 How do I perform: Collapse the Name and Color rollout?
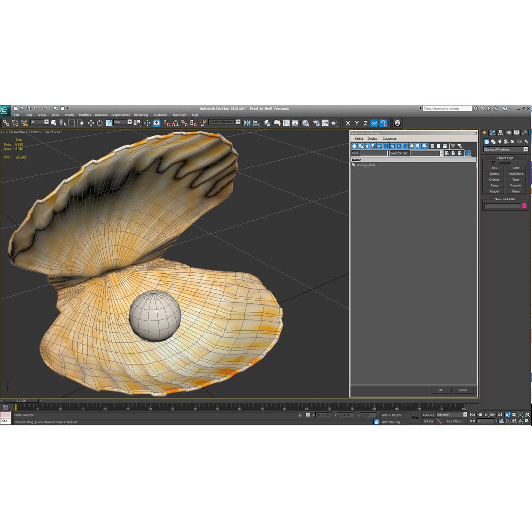[505, 199]
